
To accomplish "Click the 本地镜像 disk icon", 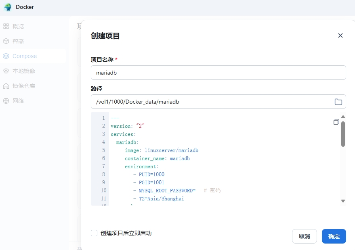I will tap(6, 71).
